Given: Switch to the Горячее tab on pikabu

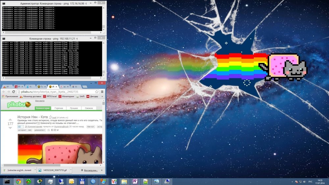Looking at the screenshot, I should click(59, 108).
